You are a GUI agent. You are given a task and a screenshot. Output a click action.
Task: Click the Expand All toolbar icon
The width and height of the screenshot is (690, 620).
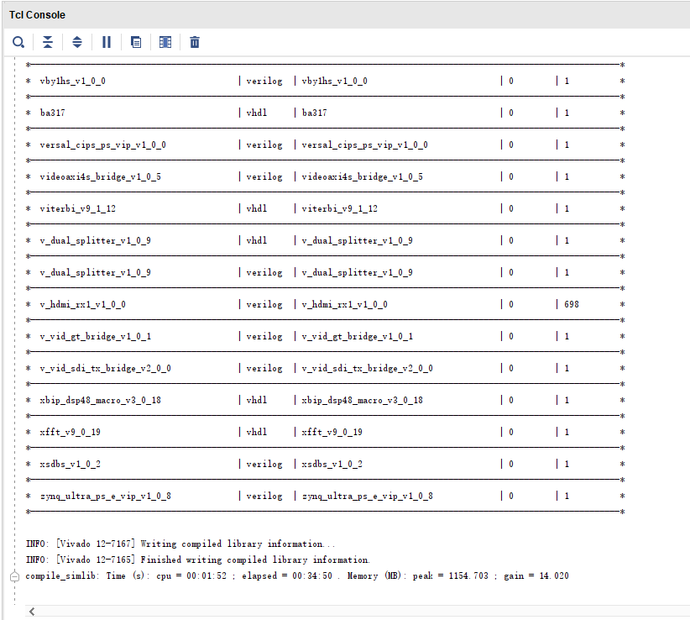tap(77, 42)
